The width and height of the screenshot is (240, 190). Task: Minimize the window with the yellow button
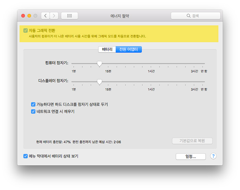(29, 16)
